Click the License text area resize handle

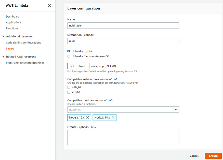(x=178, y=144)
